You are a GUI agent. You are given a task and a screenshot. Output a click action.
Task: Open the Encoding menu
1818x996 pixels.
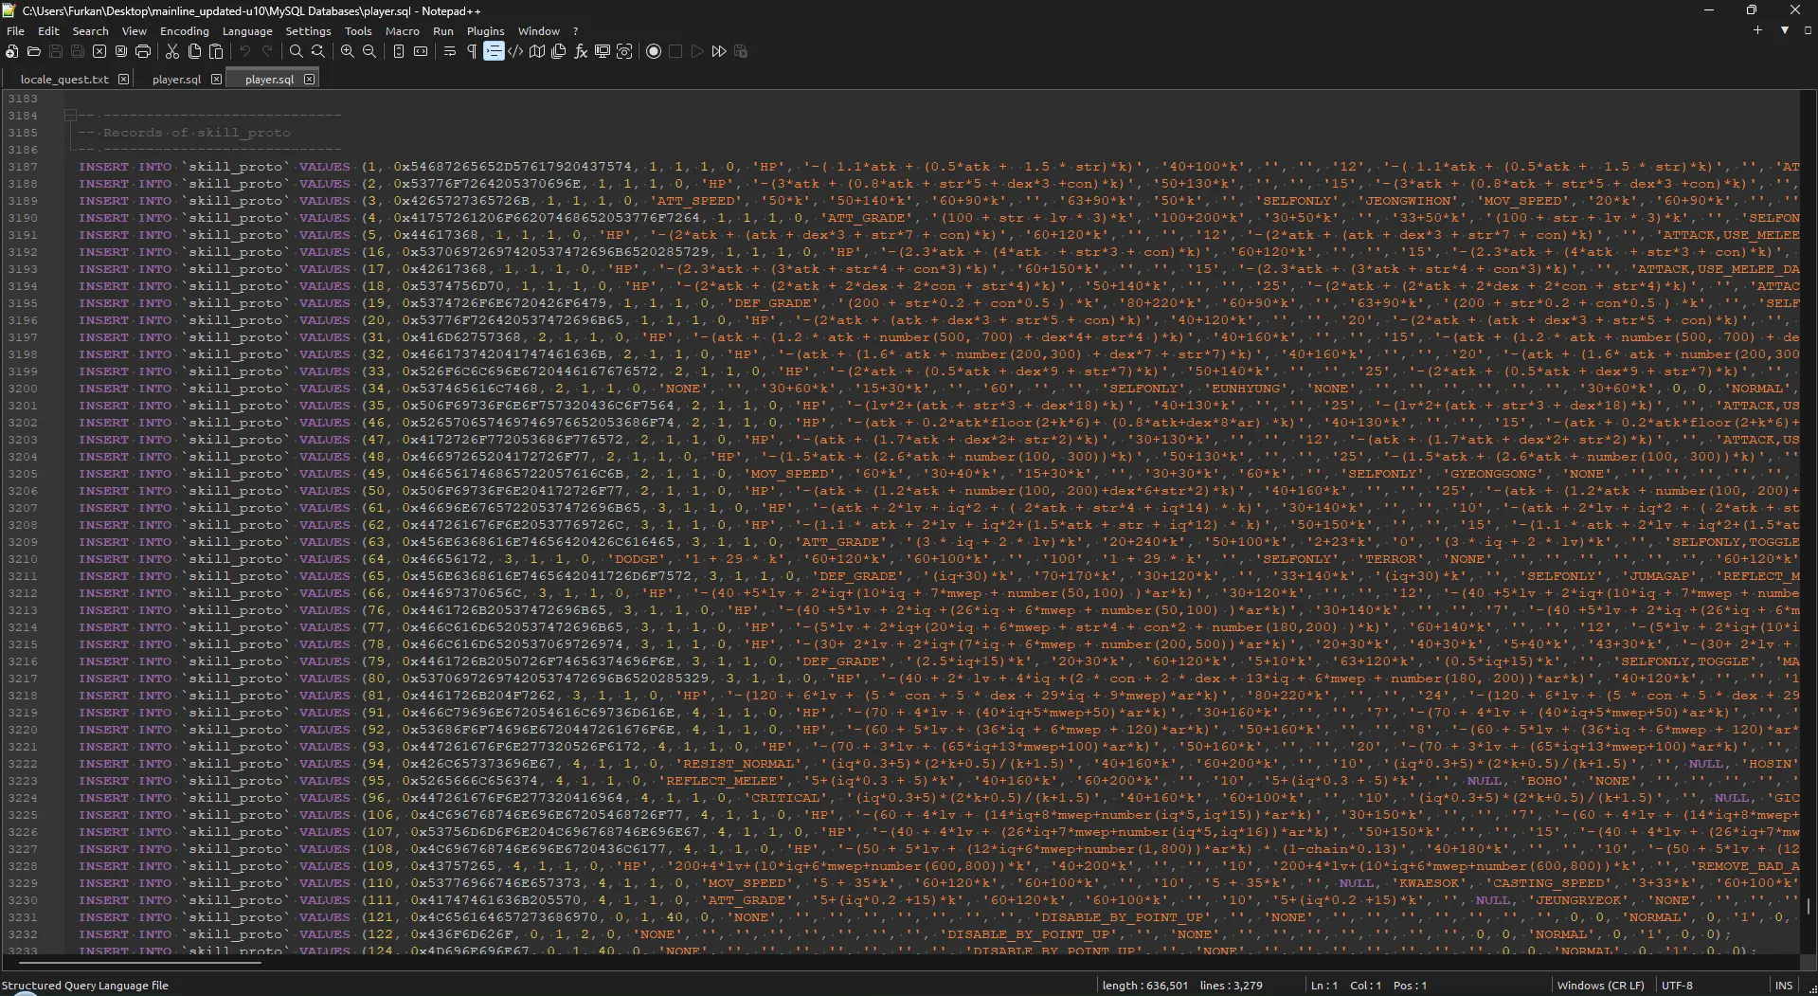pos(184,31)
